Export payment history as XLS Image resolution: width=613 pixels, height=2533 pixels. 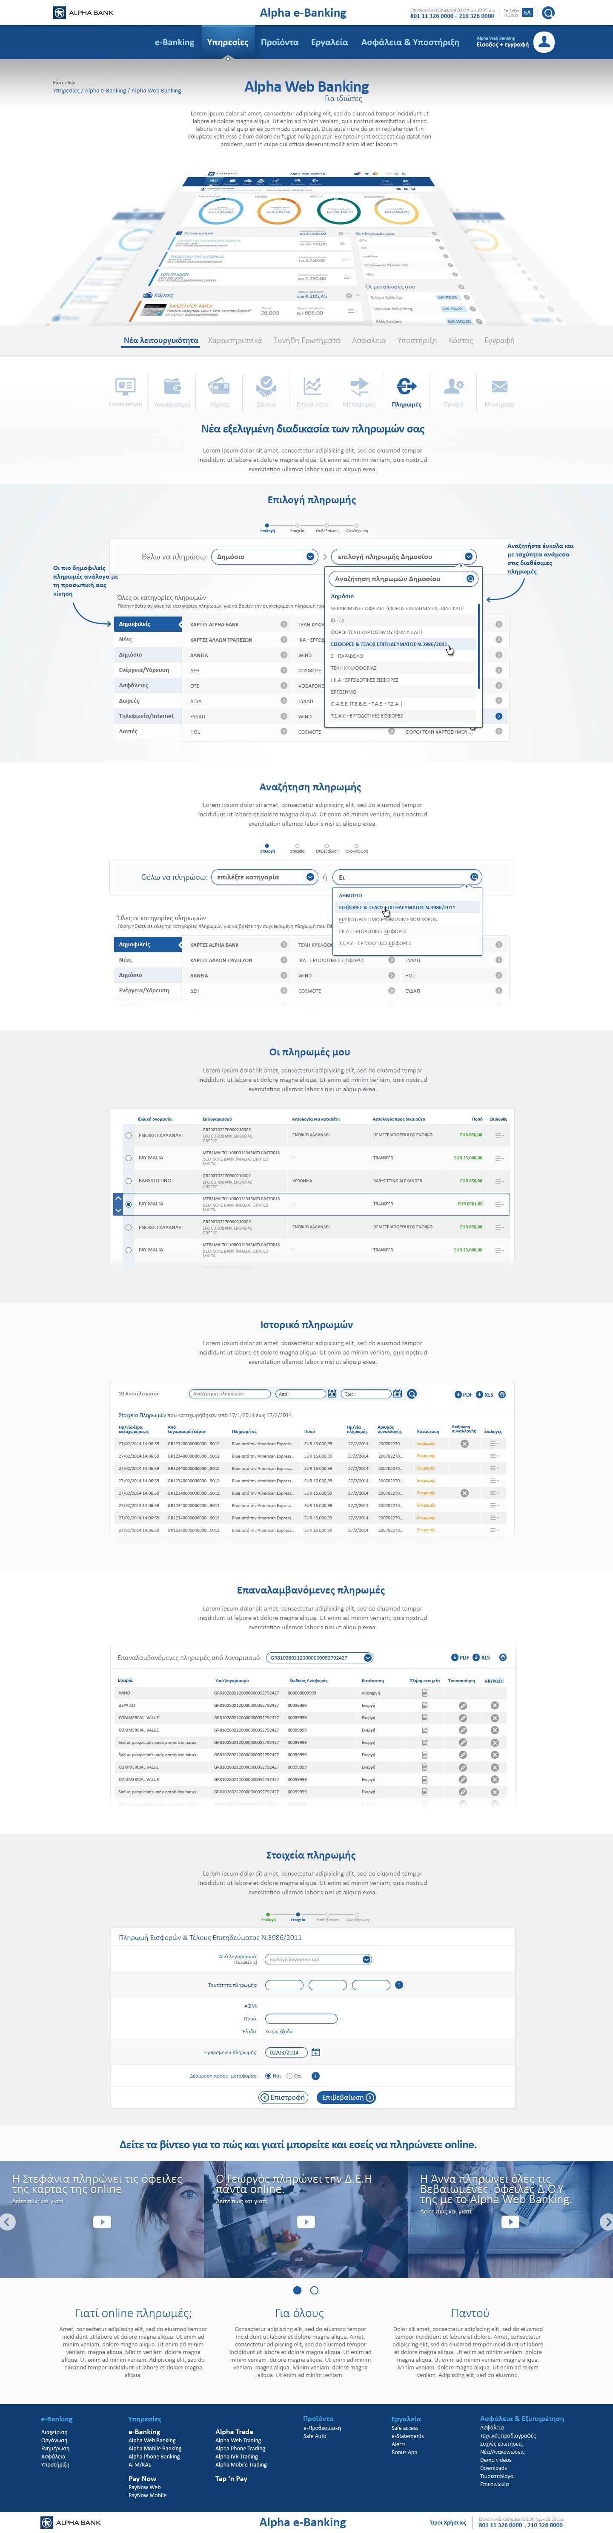click(x=484, y=1395)
